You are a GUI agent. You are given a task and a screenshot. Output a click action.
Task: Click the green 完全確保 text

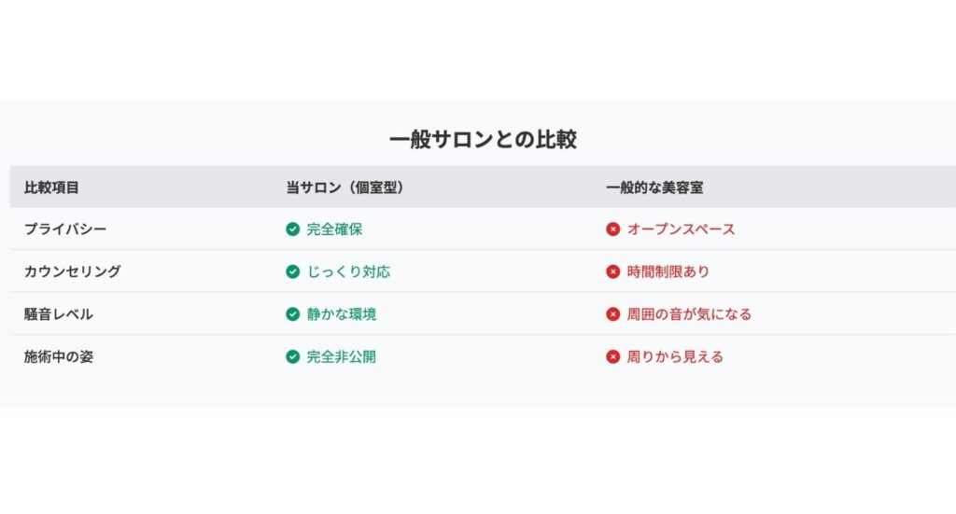pos(335,229)
